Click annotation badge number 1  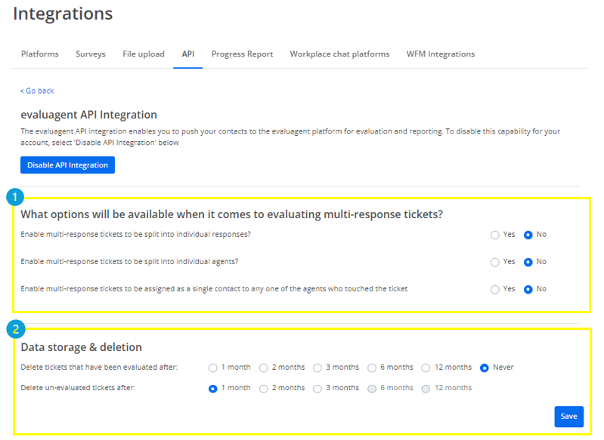tap(15, 197)
